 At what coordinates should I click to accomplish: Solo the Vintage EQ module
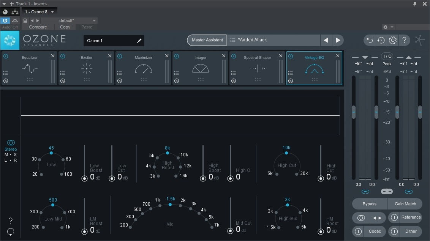click(x=291, y=81)
